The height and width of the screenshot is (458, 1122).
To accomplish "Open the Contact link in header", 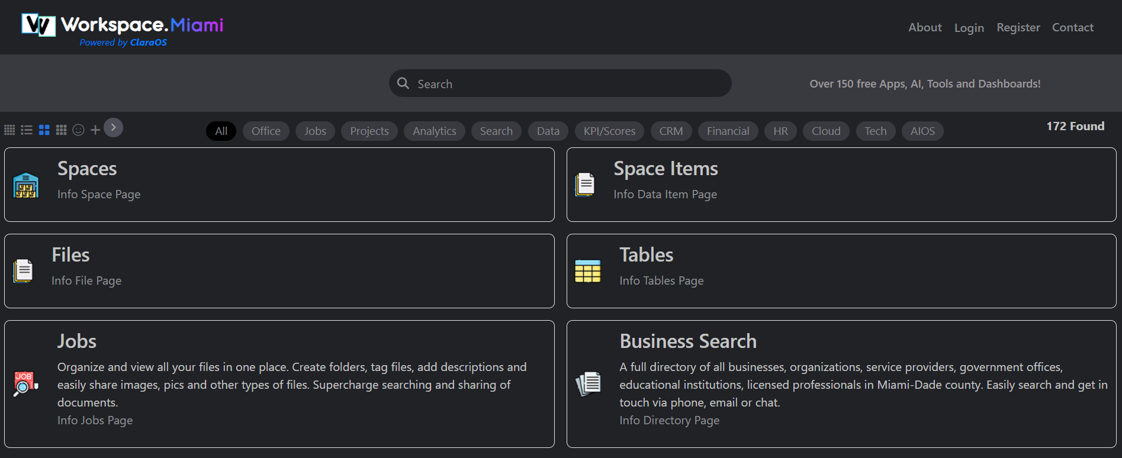I will click(1072, 27).
